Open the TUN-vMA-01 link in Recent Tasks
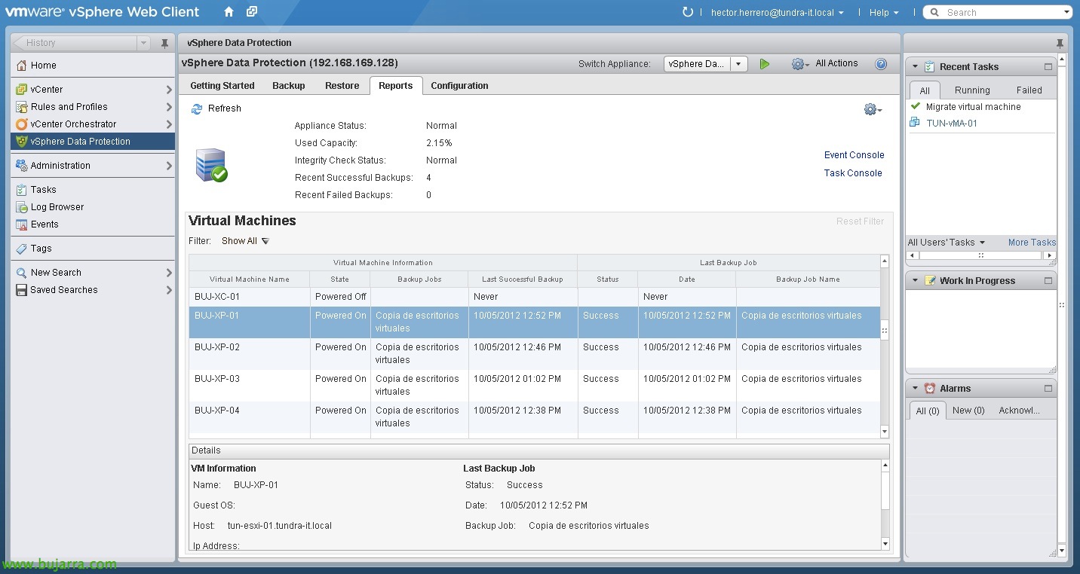The image size is (1080, 574). click(952, 124)
